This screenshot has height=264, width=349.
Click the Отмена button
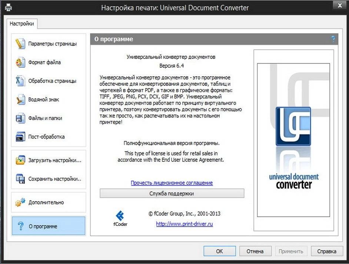(255, 251)
